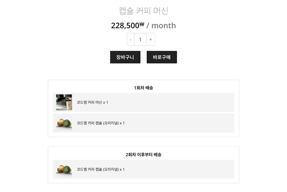Viewport: 287px width, 192px height.
Task: Decrease quantity with the minus button
Action: (x=131, y=39)
